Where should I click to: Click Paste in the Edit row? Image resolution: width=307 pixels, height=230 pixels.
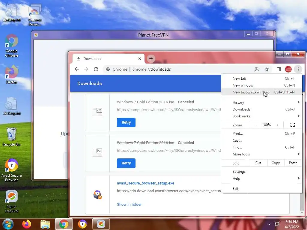293,163
